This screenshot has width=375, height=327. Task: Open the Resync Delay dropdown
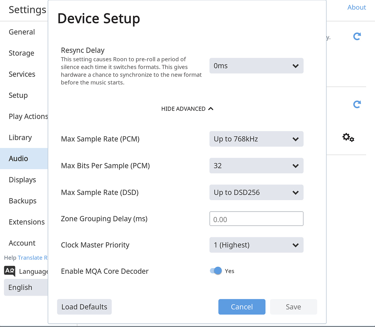[256, 66]
